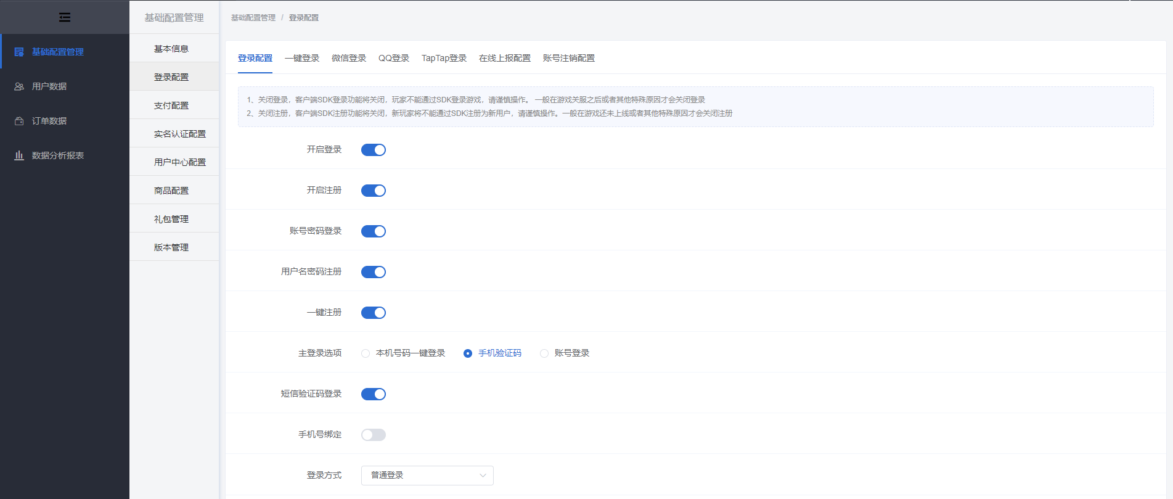Screen dimensions: 1173x499
Task: Open 商品配置 submenu item
Action: (174, 191)
